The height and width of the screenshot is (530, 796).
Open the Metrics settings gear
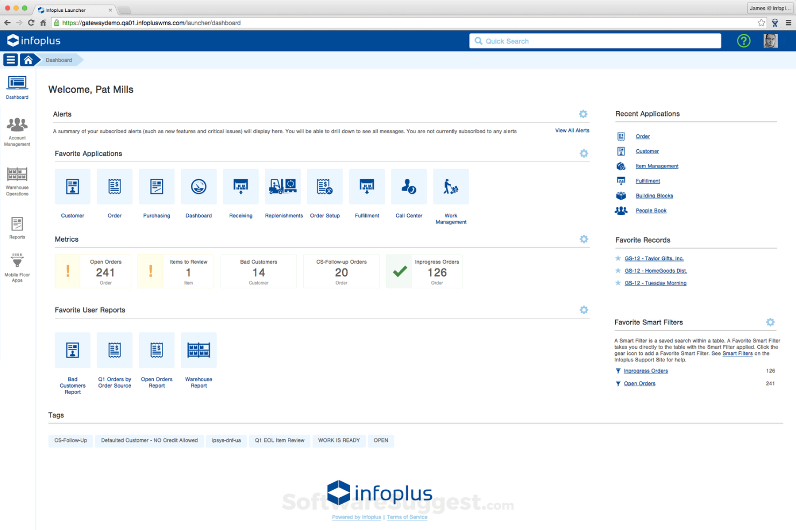click(584, 239)
